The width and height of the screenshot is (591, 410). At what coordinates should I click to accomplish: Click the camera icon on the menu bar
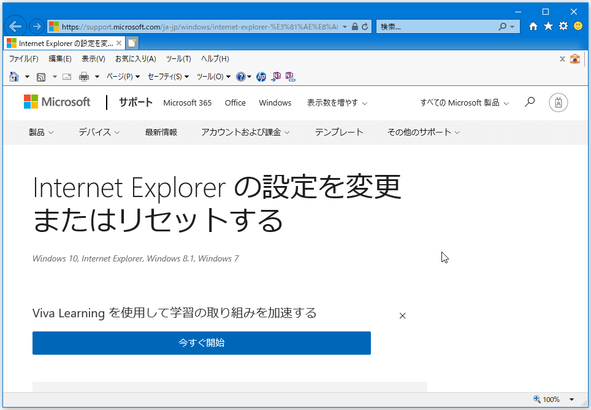[574, 59]
